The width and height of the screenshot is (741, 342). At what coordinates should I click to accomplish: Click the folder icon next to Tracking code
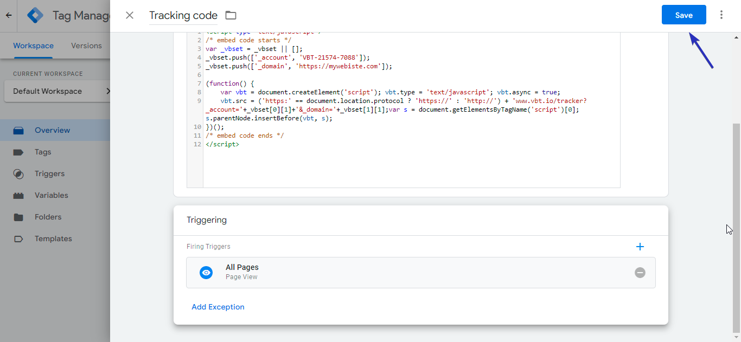click(231, 15)
